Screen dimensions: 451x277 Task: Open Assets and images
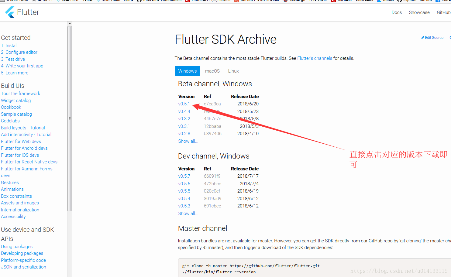[x=20, y=203]
